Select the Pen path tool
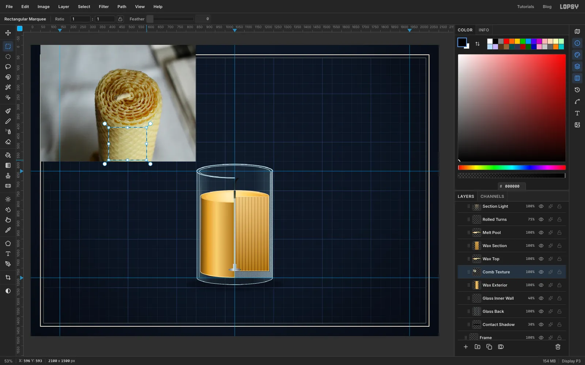The height and width of the screenshot is (365, 585). coord(8,264)
